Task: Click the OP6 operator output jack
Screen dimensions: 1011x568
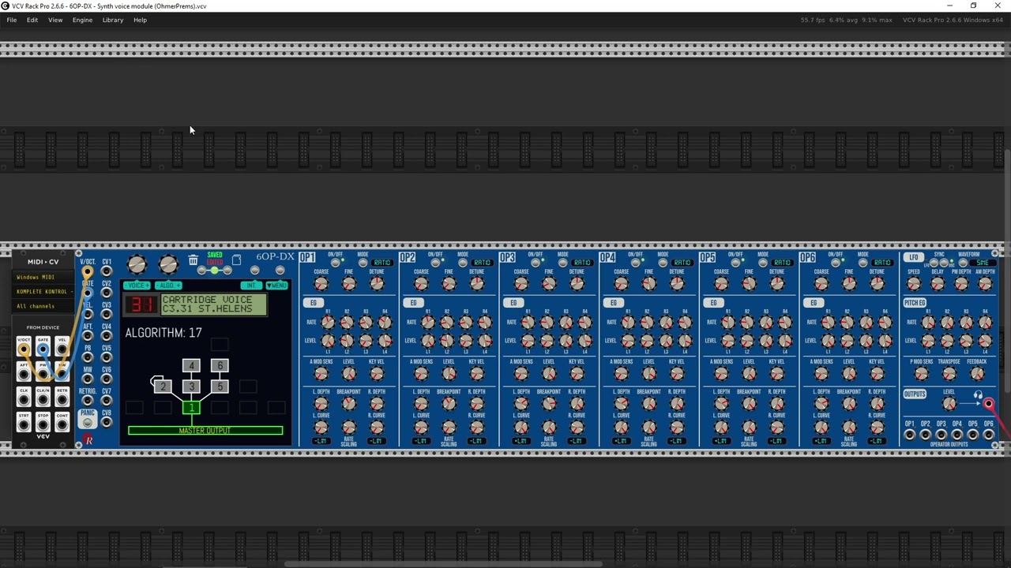Action: pos(989,434)
